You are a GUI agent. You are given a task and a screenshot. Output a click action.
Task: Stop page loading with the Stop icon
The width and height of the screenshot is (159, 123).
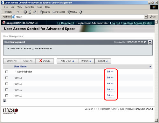[x=25, y=12]
